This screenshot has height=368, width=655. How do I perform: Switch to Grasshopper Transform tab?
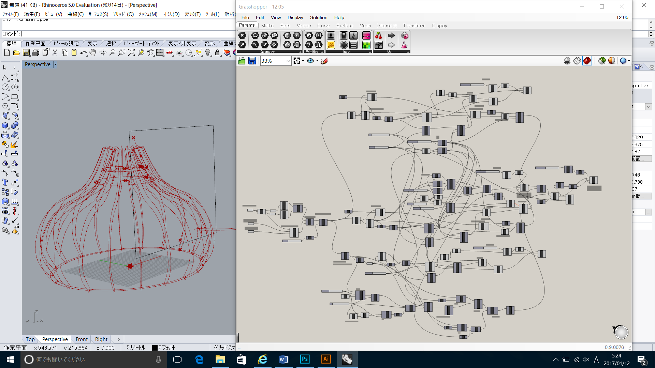point(414,26)
